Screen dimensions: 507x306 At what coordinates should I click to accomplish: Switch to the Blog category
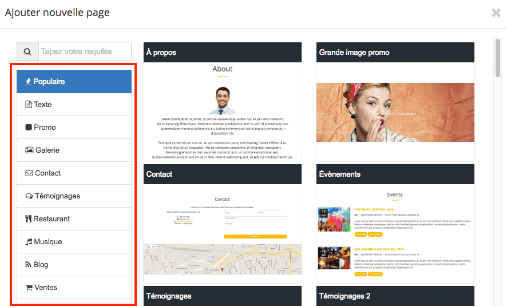(x=41, y=265)
